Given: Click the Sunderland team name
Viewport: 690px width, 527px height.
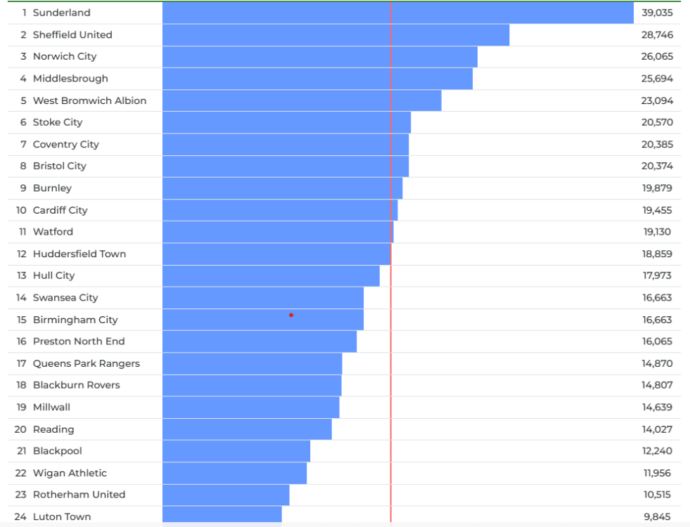Looking at the screenshot, I should (62, 13).
